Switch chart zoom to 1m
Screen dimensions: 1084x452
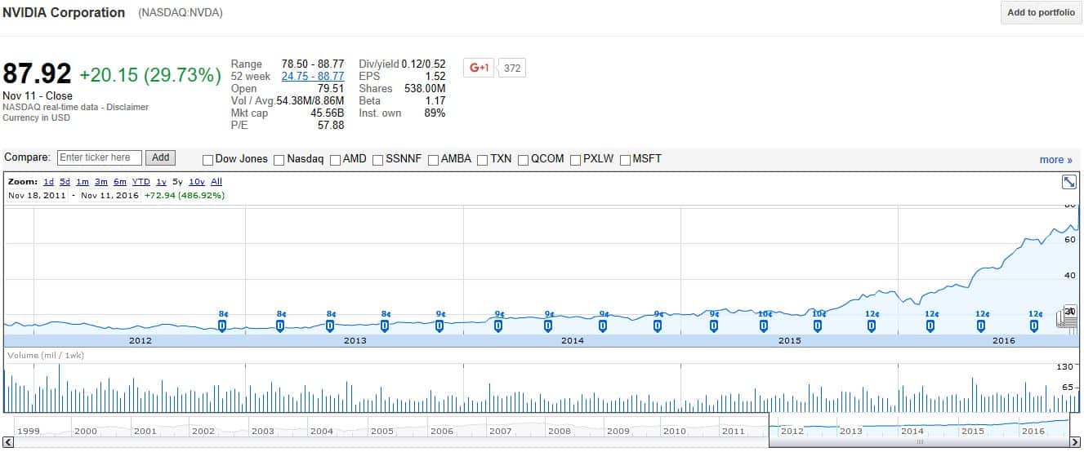(83, 182)
